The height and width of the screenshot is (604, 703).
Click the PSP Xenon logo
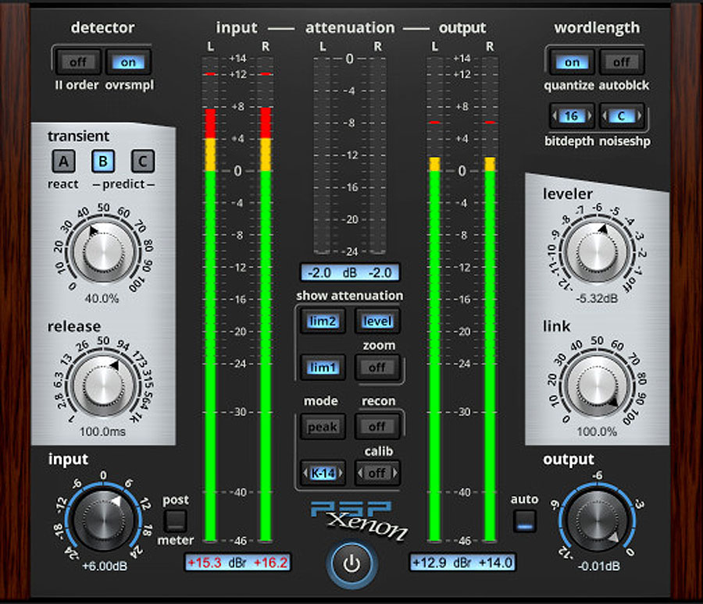coord(359,518)
